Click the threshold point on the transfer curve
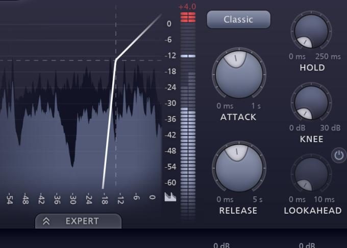 coord(116,59)
